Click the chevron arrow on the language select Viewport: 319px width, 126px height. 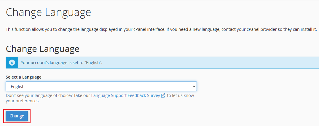point(194,87)
